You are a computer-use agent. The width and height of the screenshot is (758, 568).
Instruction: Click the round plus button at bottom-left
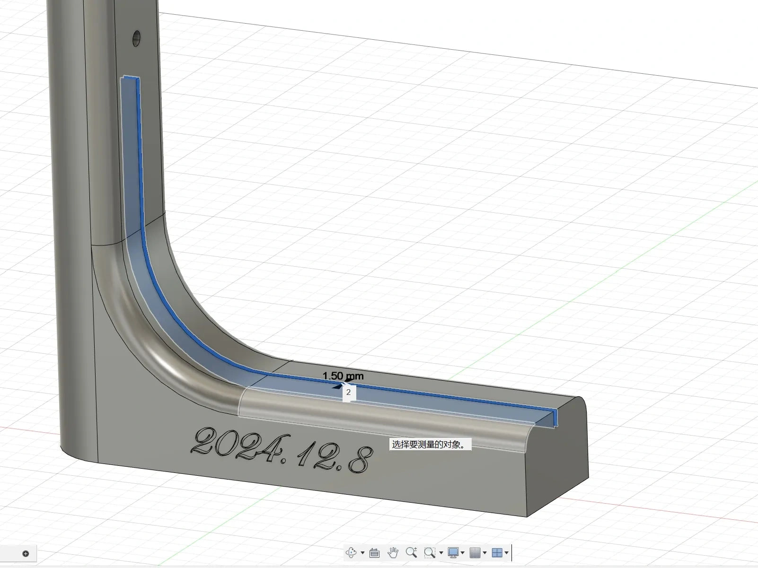[26, 554]
